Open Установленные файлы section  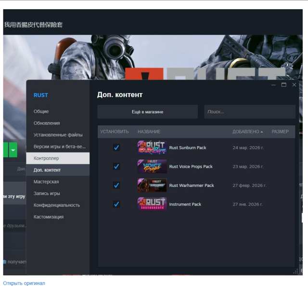point(58,135)
